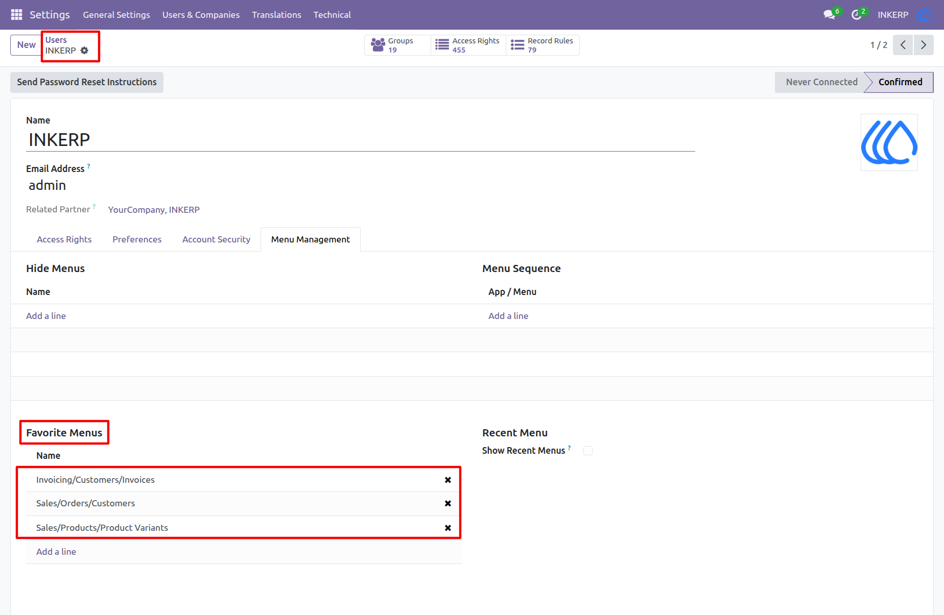Remove Sales/Products/Product Variants favorite menu
Screen dimensions: 944x615
(448, 528)
